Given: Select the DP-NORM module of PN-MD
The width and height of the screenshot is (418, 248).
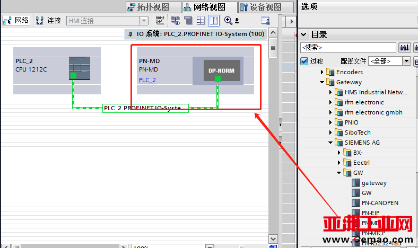Looking at the screenshot, I should click(x=222, y=70).
